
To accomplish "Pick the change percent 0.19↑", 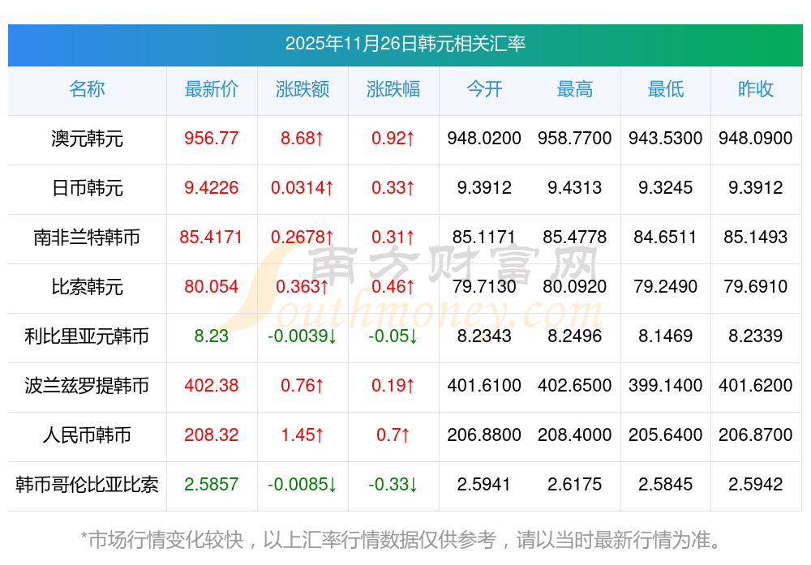I will click(393, 386).
